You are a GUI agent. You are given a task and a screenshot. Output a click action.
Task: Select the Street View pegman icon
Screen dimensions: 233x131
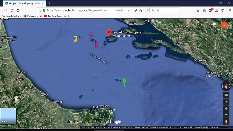pyautogui.click(x=226, y=121)
